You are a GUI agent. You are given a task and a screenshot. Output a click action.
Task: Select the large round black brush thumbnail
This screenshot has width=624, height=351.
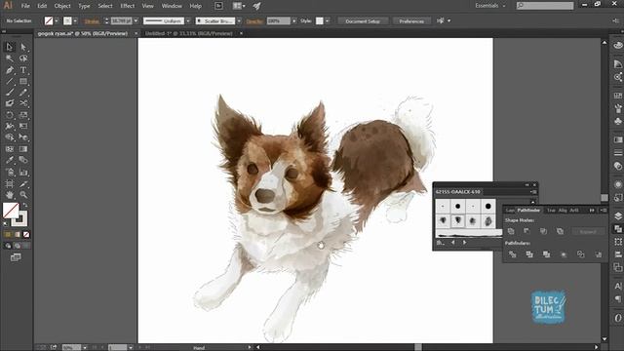488,206
